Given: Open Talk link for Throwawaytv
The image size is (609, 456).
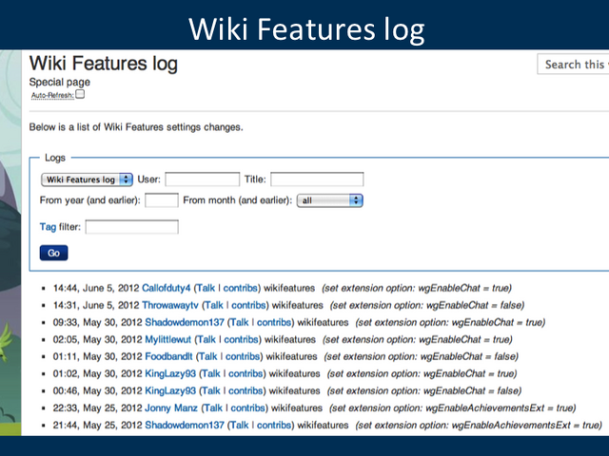Looking at the screenshot, I should [214, 305].
